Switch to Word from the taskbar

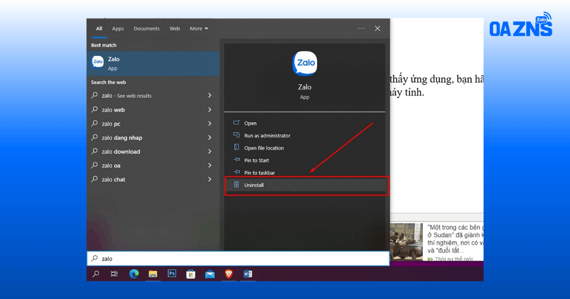point(247,274)
